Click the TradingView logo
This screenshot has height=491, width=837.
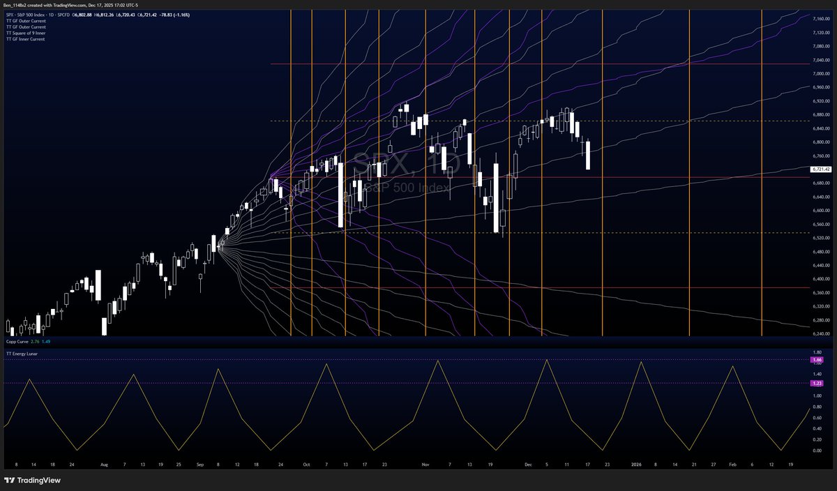coord(32,480)
